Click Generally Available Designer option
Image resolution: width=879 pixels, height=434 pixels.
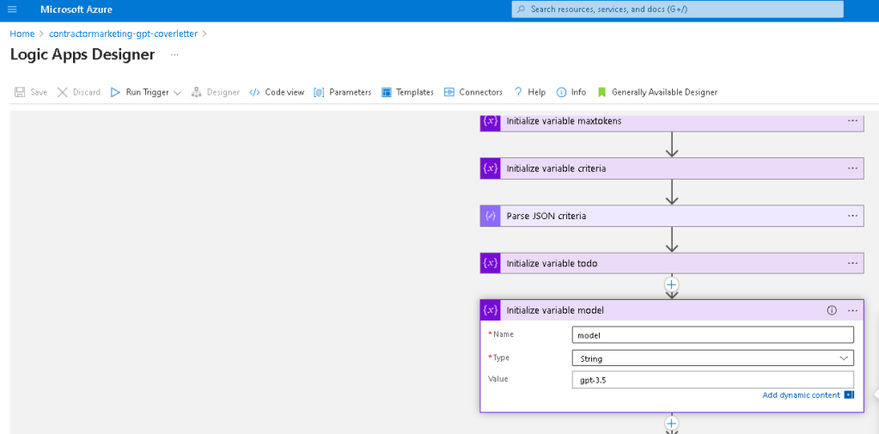click(x=657, y=92)
